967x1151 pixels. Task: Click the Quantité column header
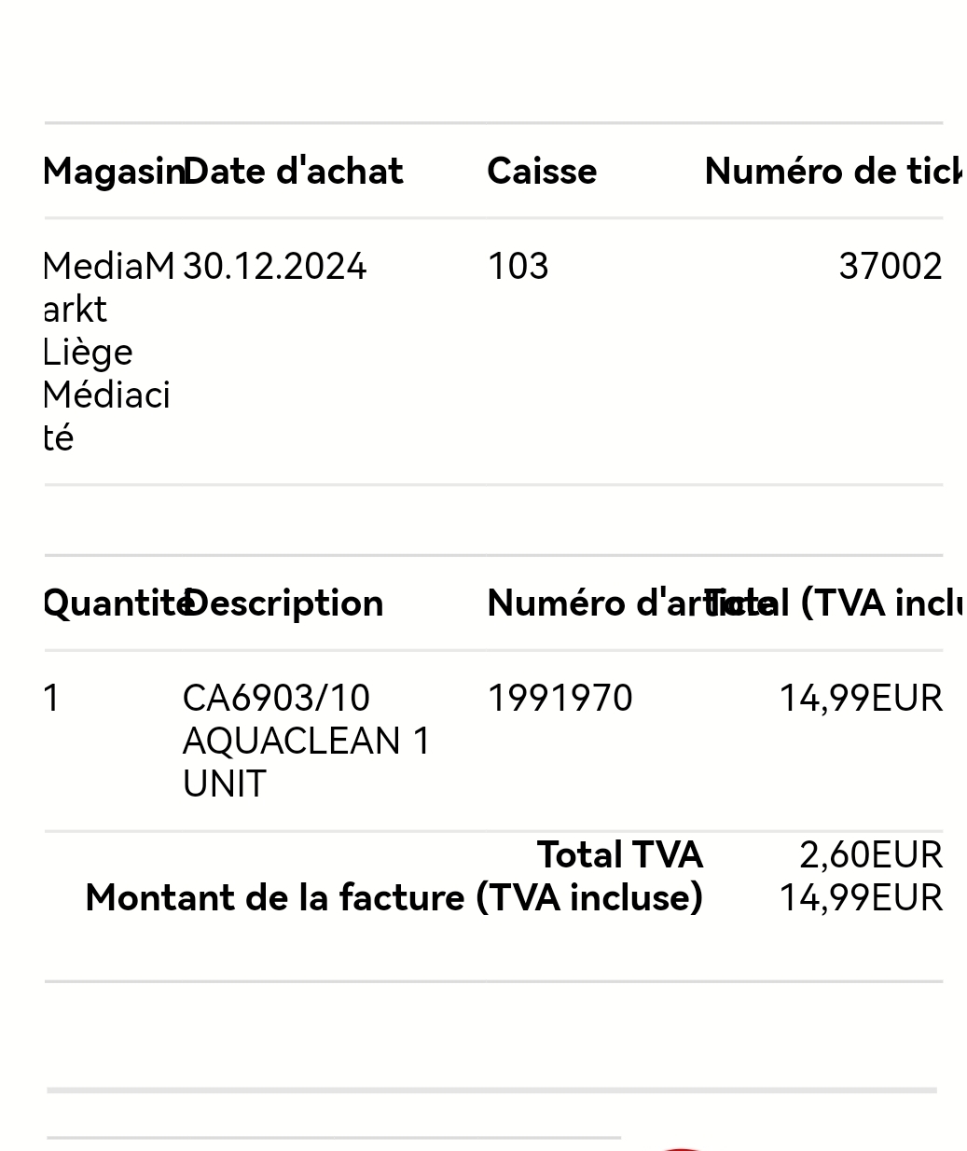[112, 603]
